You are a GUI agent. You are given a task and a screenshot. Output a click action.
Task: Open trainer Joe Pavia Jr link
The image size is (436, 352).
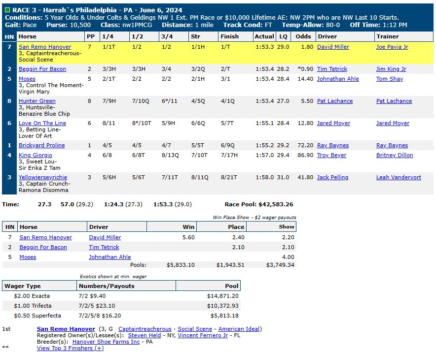tap(392, 47)
